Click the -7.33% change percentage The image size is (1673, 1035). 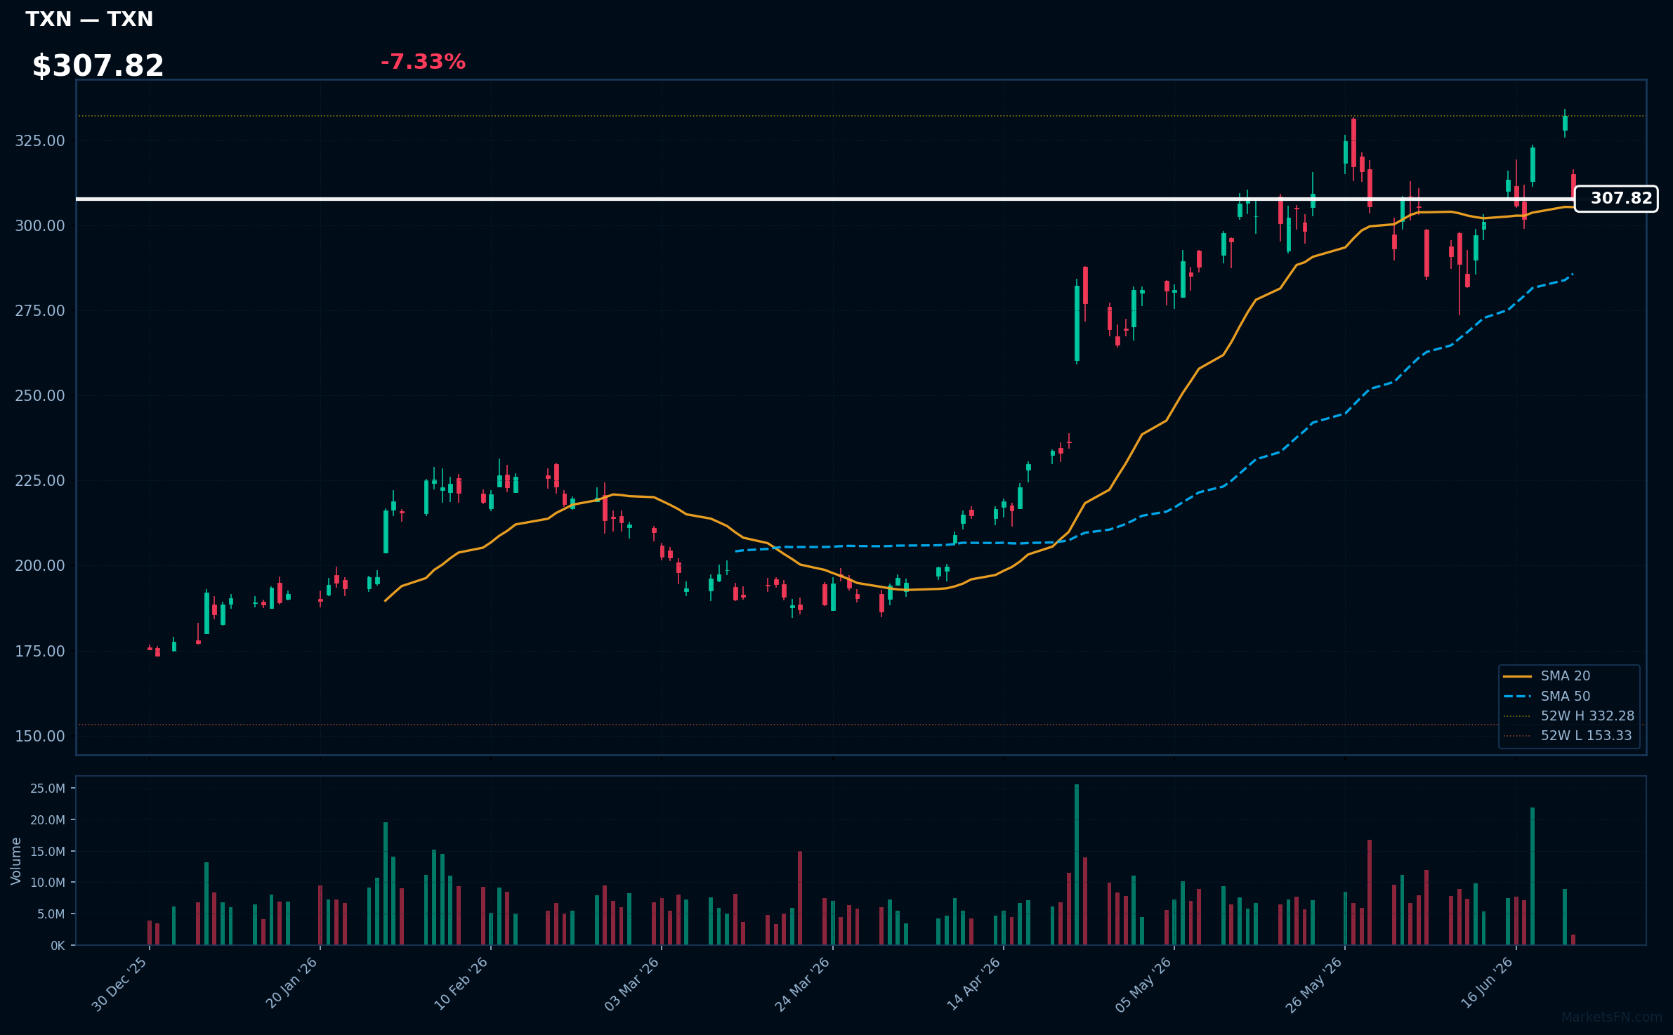423,62
